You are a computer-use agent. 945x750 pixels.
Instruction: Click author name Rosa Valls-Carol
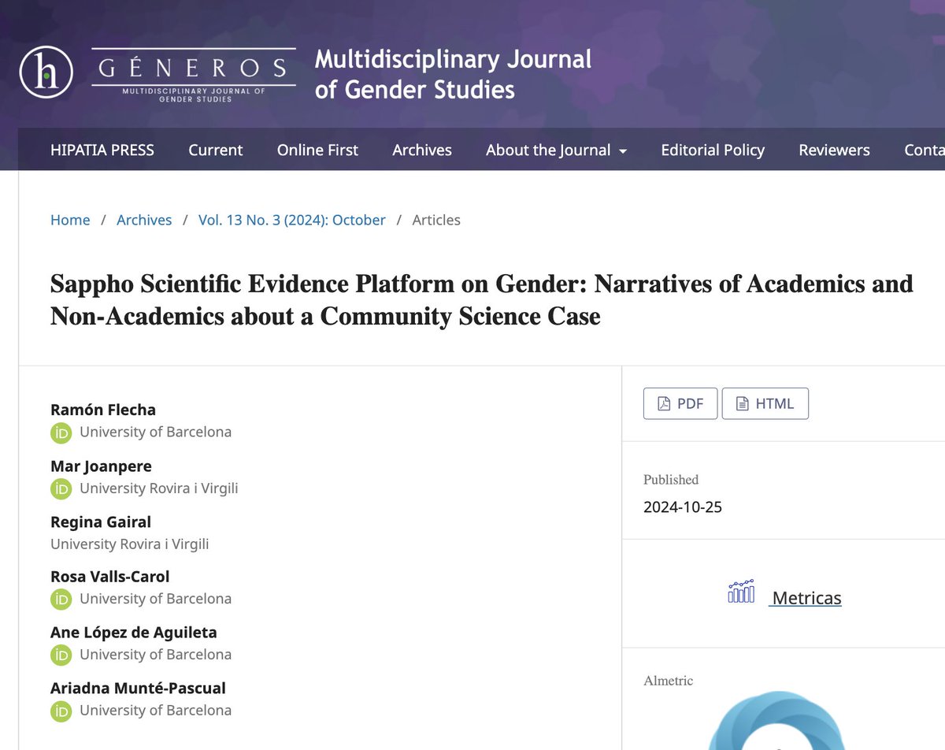(110, 577)
